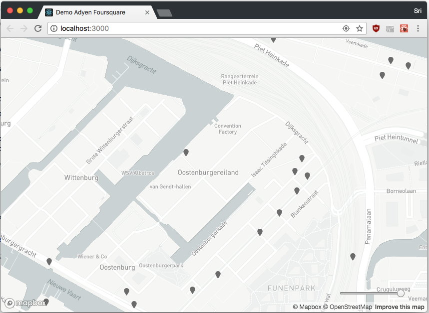
Task: Click the Sri profile name
Action: 418,10
